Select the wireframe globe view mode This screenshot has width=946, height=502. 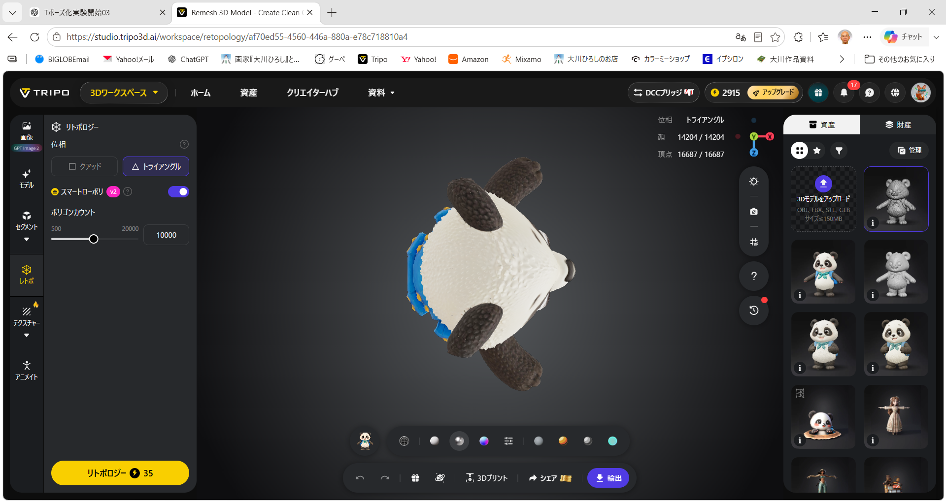click(x=404, y=441)
